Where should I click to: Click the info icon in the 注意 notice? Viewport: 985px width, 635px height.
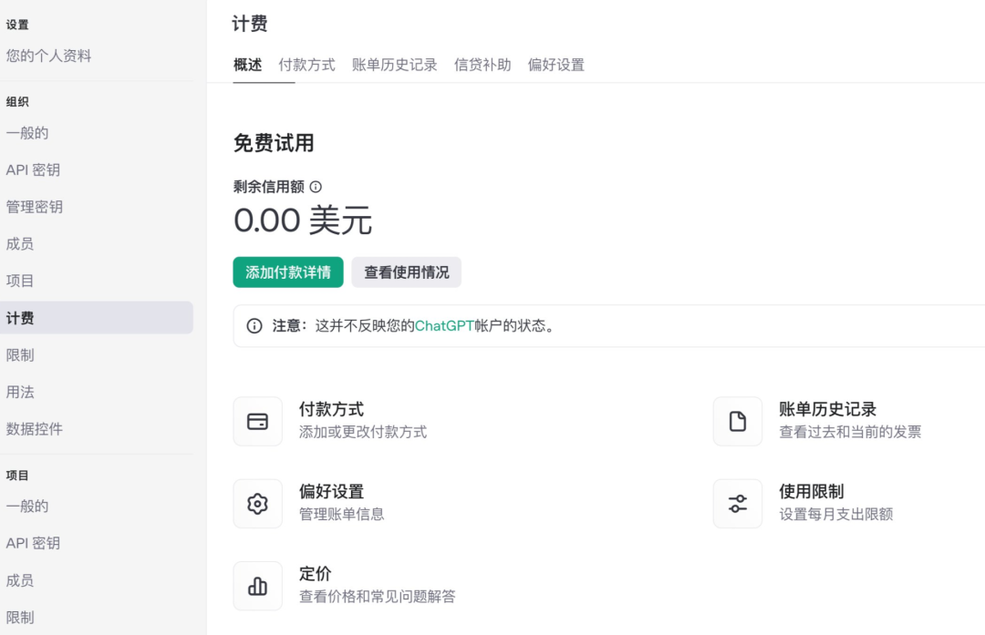[x=254, y=326]
